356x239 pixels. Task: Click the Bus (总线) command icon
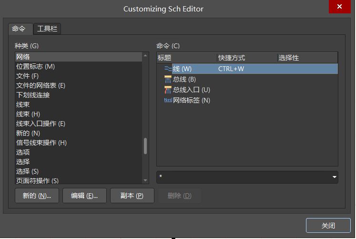(x=168, y=79)
